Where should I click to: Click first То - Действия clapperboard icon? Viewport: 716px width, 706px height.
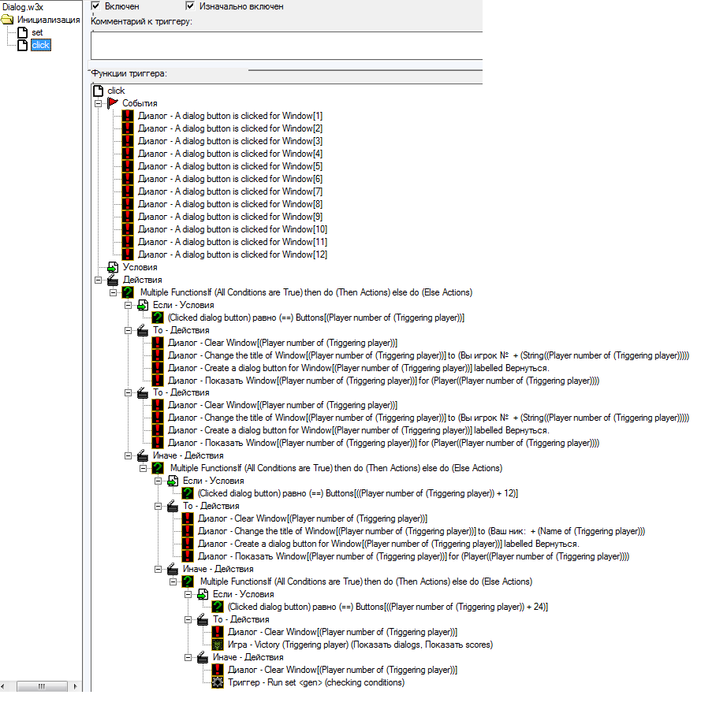pyautogui.click(x=143, y=330)
